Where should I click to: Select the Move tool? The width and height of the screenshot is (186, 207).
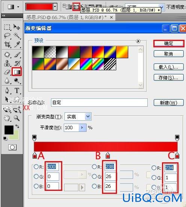click(x=17, y=27)
